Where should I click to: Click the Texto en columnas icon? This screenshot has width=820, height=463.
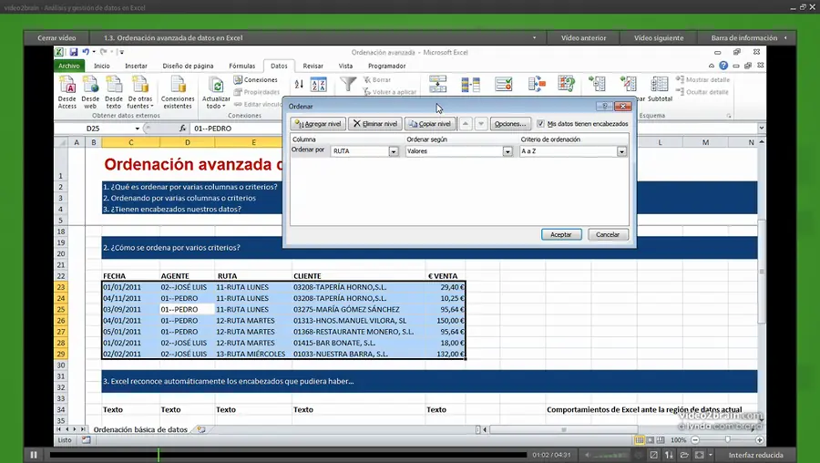437,84
